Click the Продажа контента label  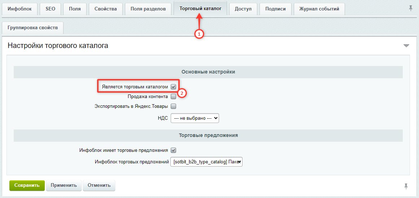coord(148,96)
